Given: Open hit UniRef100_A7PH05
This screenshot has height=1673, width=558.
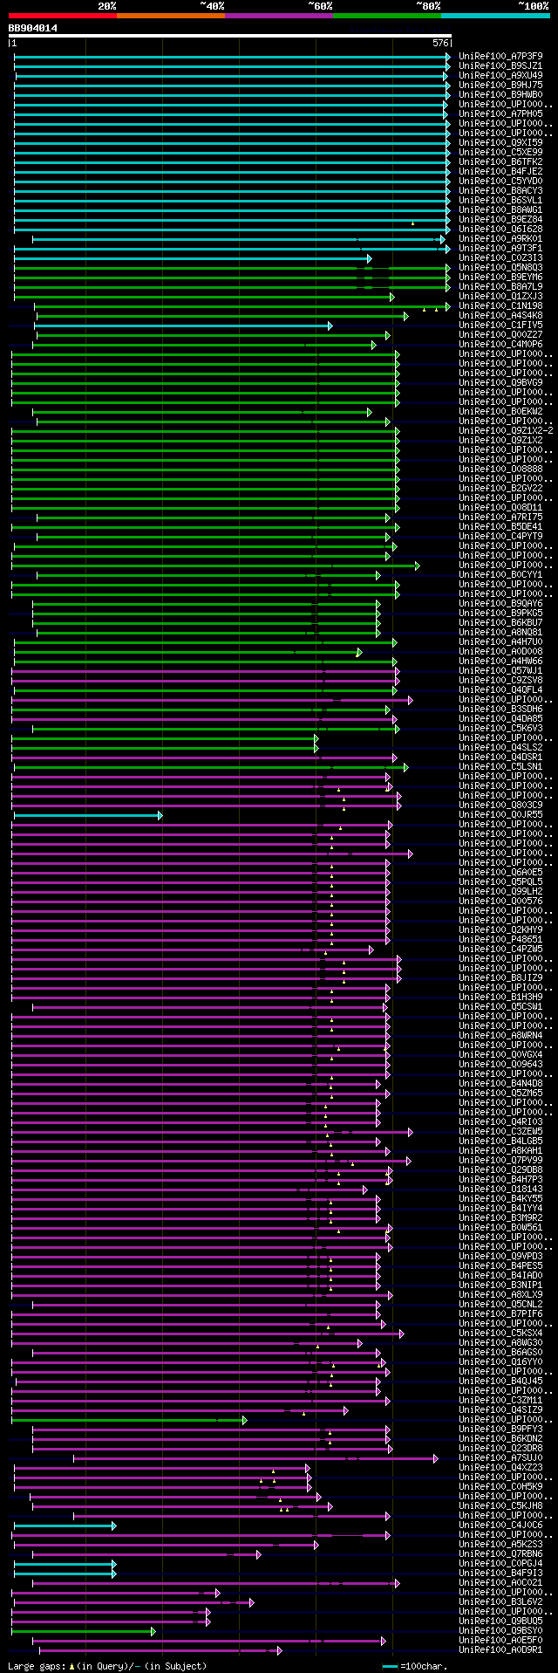Looking at the screenshot, I should point(500,113).
